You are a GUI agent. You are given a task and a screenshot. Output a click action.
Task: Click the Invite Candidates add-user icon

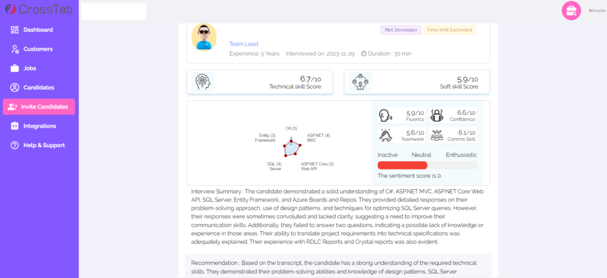click(x=12, y=107)
